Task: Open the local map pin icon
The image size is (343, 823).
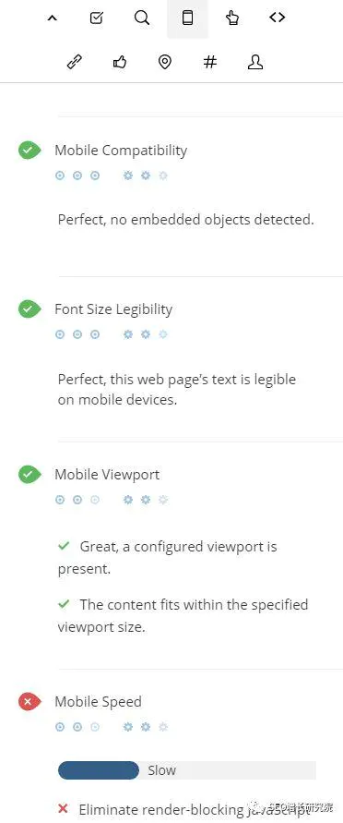Action: click(164, 63)
